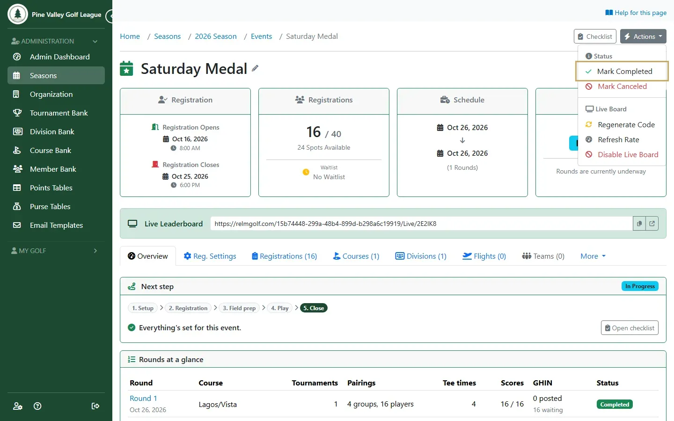This screenshot has width=674, height=421.
Task: Choose Regenerate Code menu item
Action: (x=622, y=125)
